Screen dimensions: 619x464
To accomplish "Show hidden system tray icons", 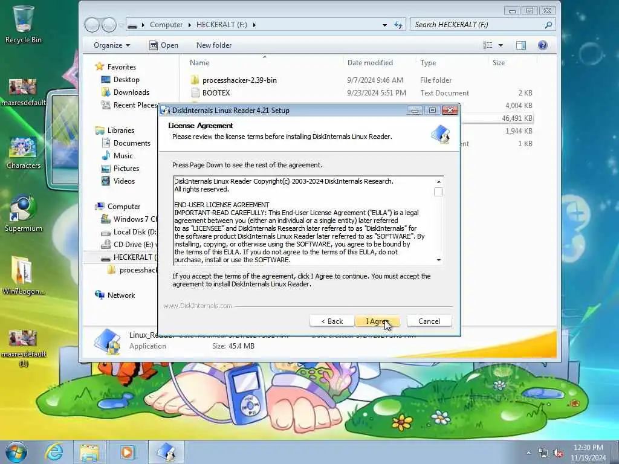I will [x=528, y=453].
